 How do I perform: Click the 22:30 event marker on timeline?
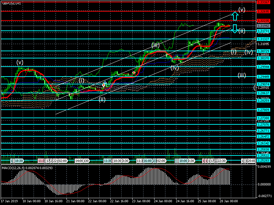click(221, 161)
